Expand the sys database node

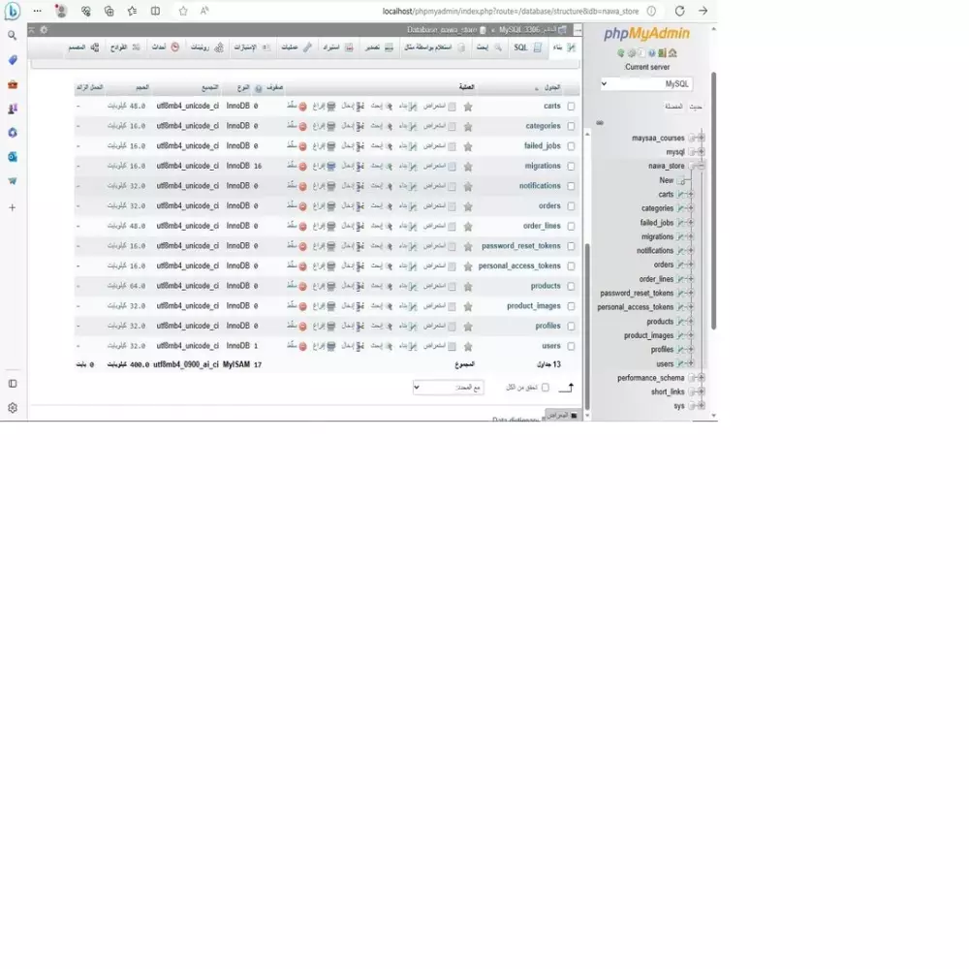point(701,406)
